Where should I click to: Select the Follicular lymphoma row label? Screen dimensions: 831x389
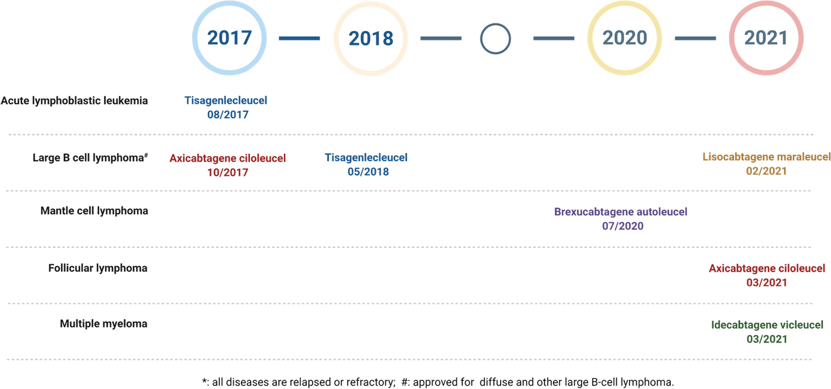98,268
